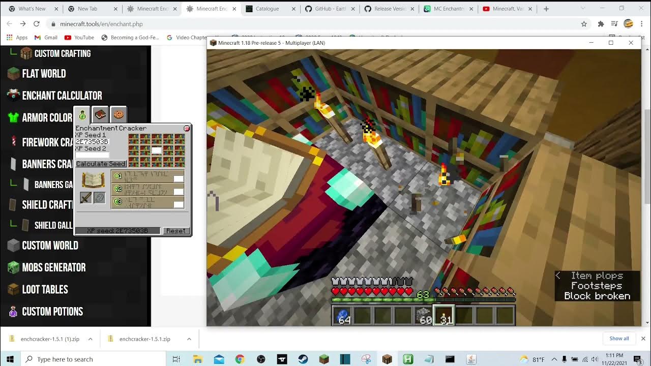Click the chest icon beside Loot Tables
The height and width of the screenshot is (366, 651).
pos(13,289)
